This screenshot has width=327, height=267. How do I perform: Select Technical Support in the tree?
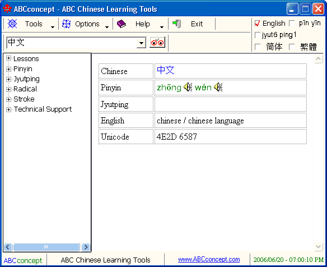[x=43, y=109]
